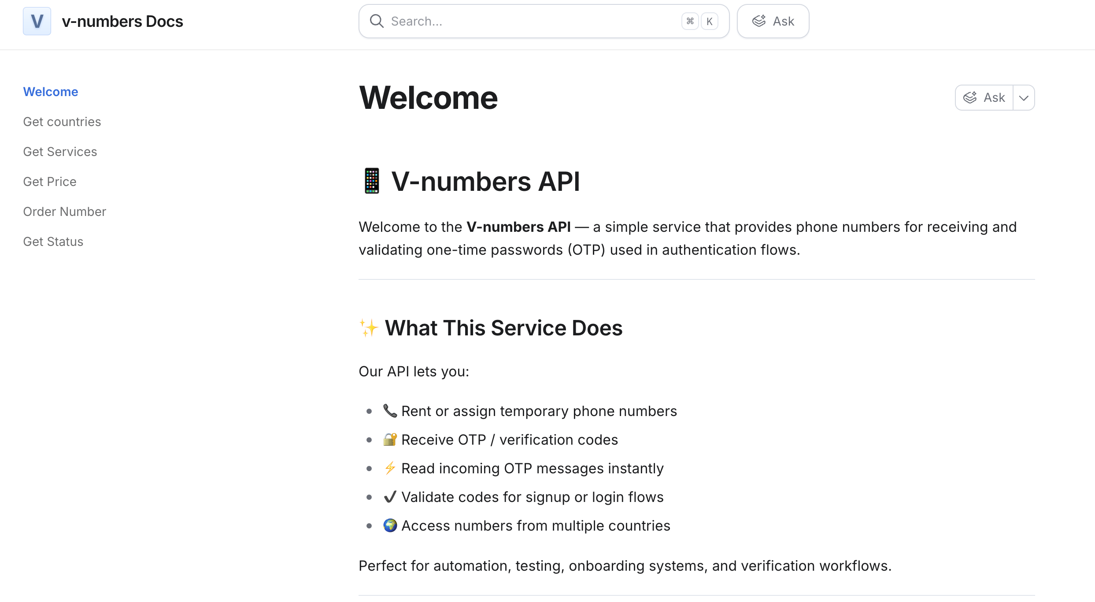
Task: Click the globe emoji icon
Action: click(x=390, y=525)
